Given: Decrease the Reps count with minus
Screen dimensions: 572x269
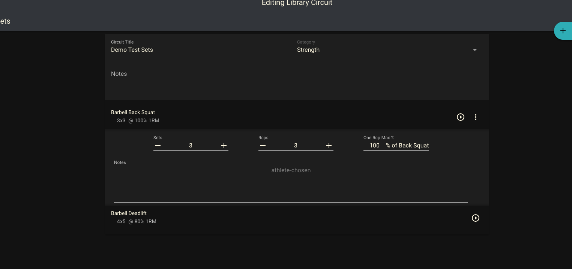Looking at the screenshot, I should pos(263,146).
